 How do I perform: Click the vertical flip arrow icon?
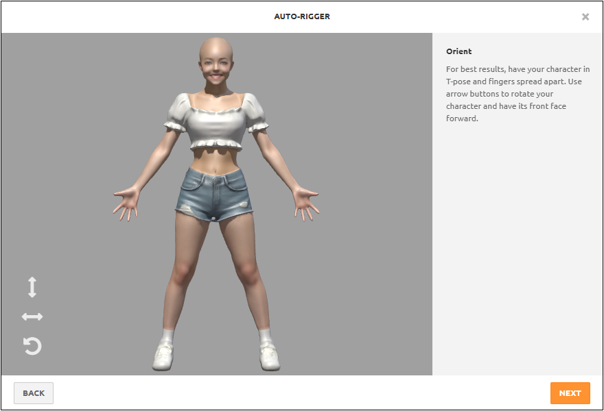[32, 287]
